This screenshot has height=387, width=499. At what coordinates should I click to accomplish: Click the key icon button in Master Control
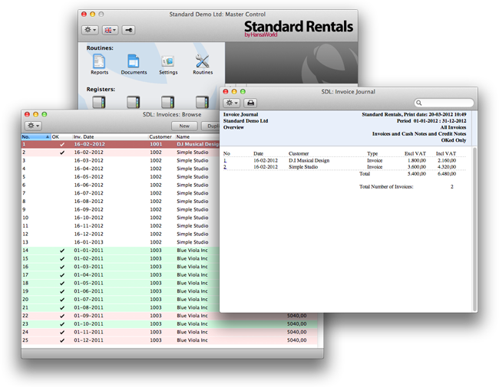click(128, 30)
